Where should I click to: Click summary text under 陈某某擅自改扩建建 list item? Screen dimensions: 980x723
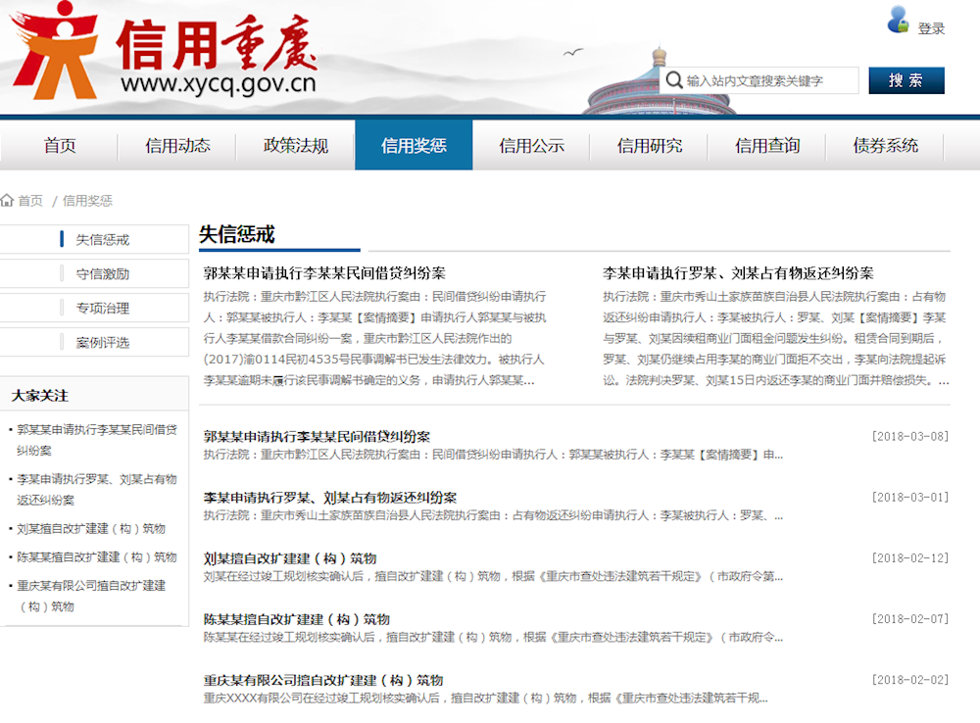[493, 638]
